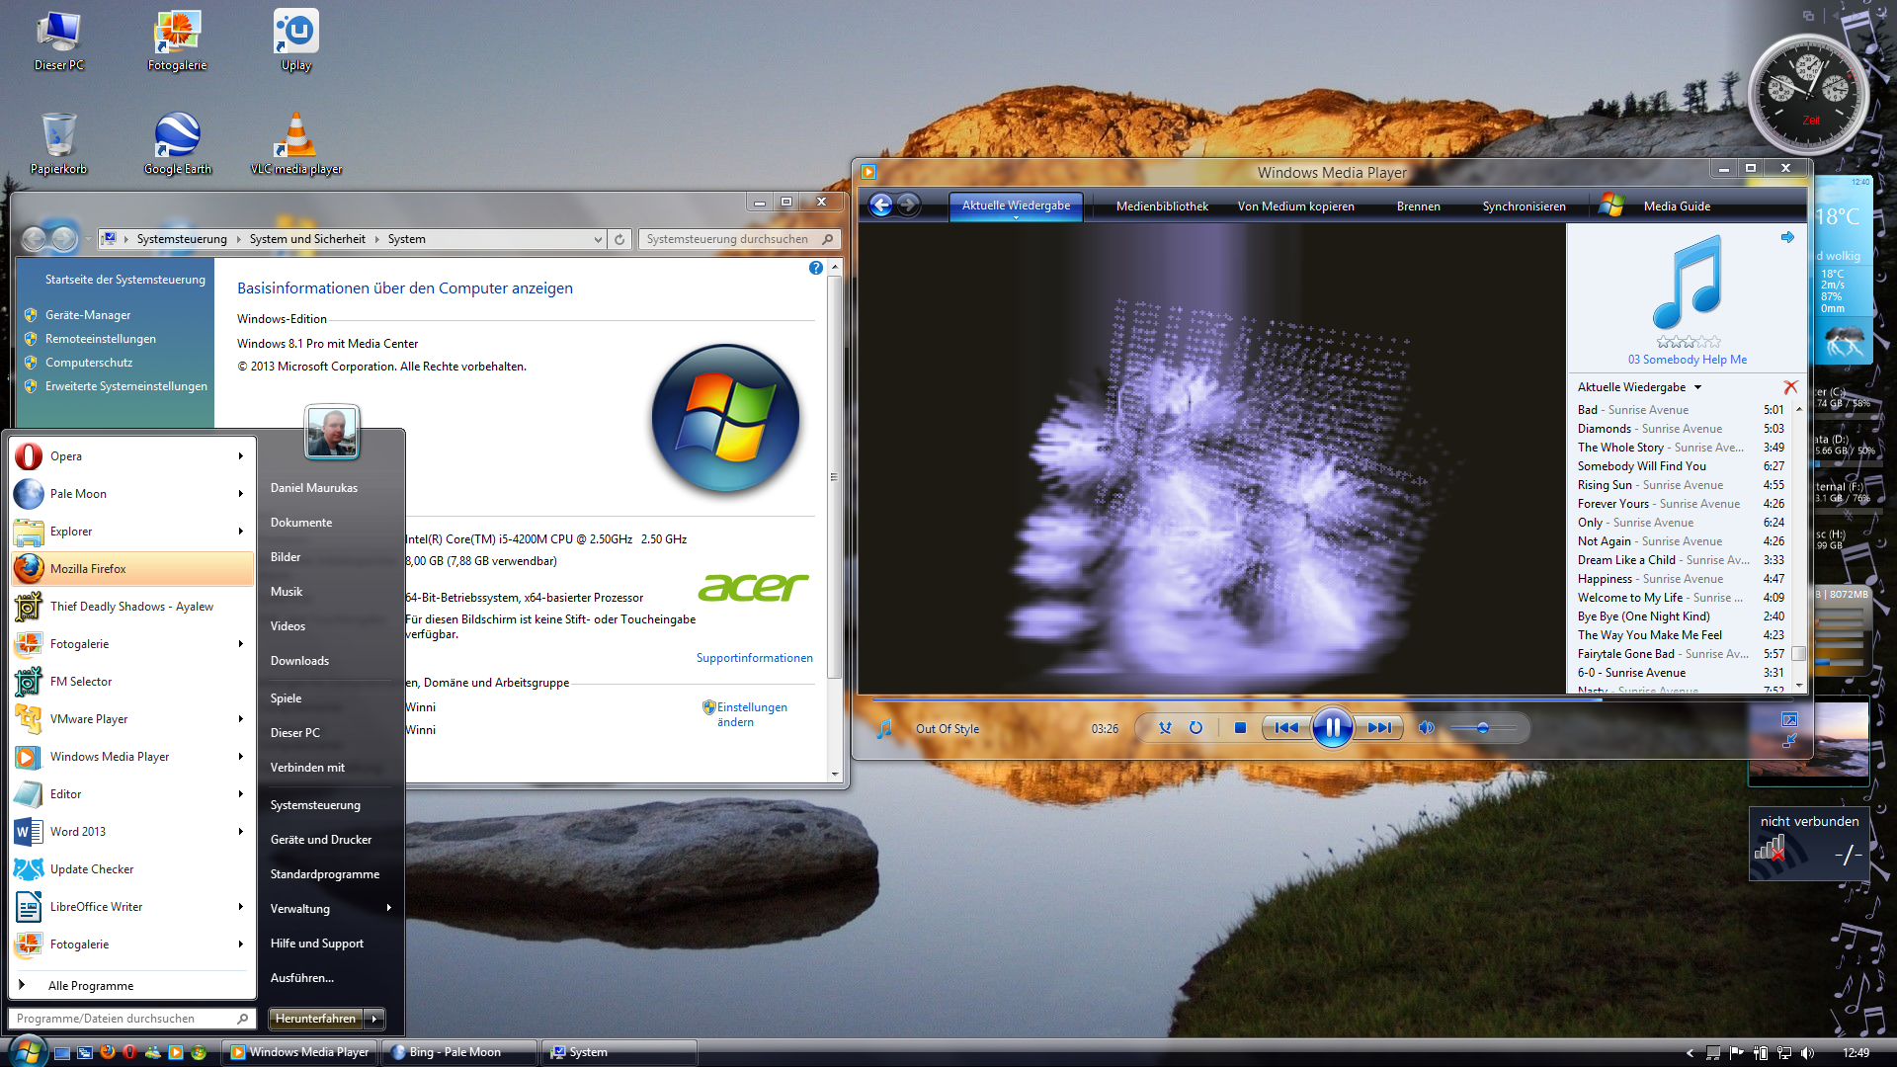Open the Uplay desktop shortcut

(x=295, y=41)
